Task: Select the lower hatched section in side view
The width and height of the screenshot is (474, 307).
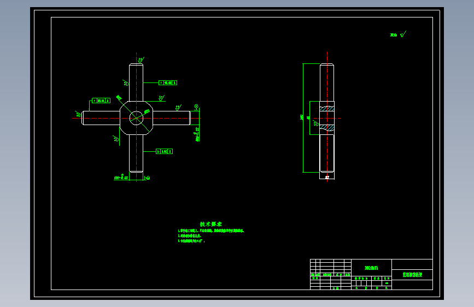Action: [327, 128]
